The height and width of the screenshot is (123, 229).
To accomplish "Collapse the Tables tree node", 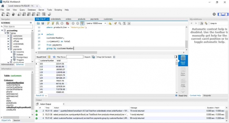I will 5,33.
